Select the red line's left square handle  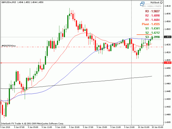(1, 63)
